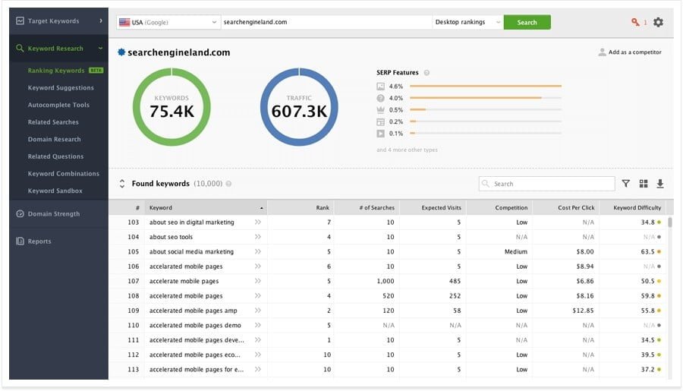Open the Target Keywords section icon

point(20,20)
